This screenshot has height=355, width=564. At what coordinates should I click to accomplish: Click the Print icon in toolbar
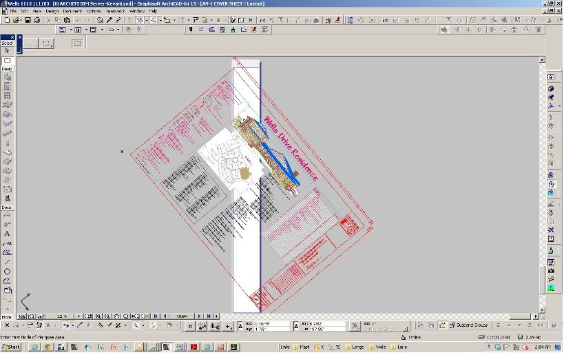coord(36,20)
